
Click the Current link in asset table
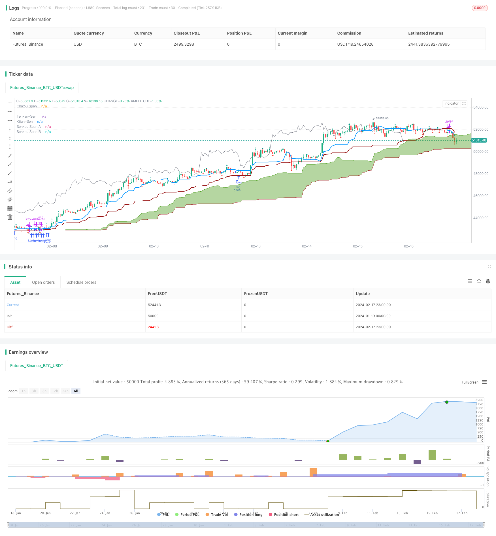pos(13,305)
